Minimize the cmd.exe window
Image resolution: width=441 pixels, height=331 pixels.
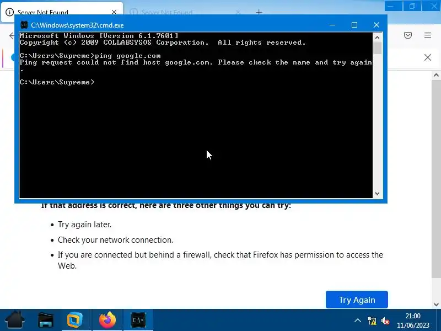pyautogui.click(x=332, y=25)
